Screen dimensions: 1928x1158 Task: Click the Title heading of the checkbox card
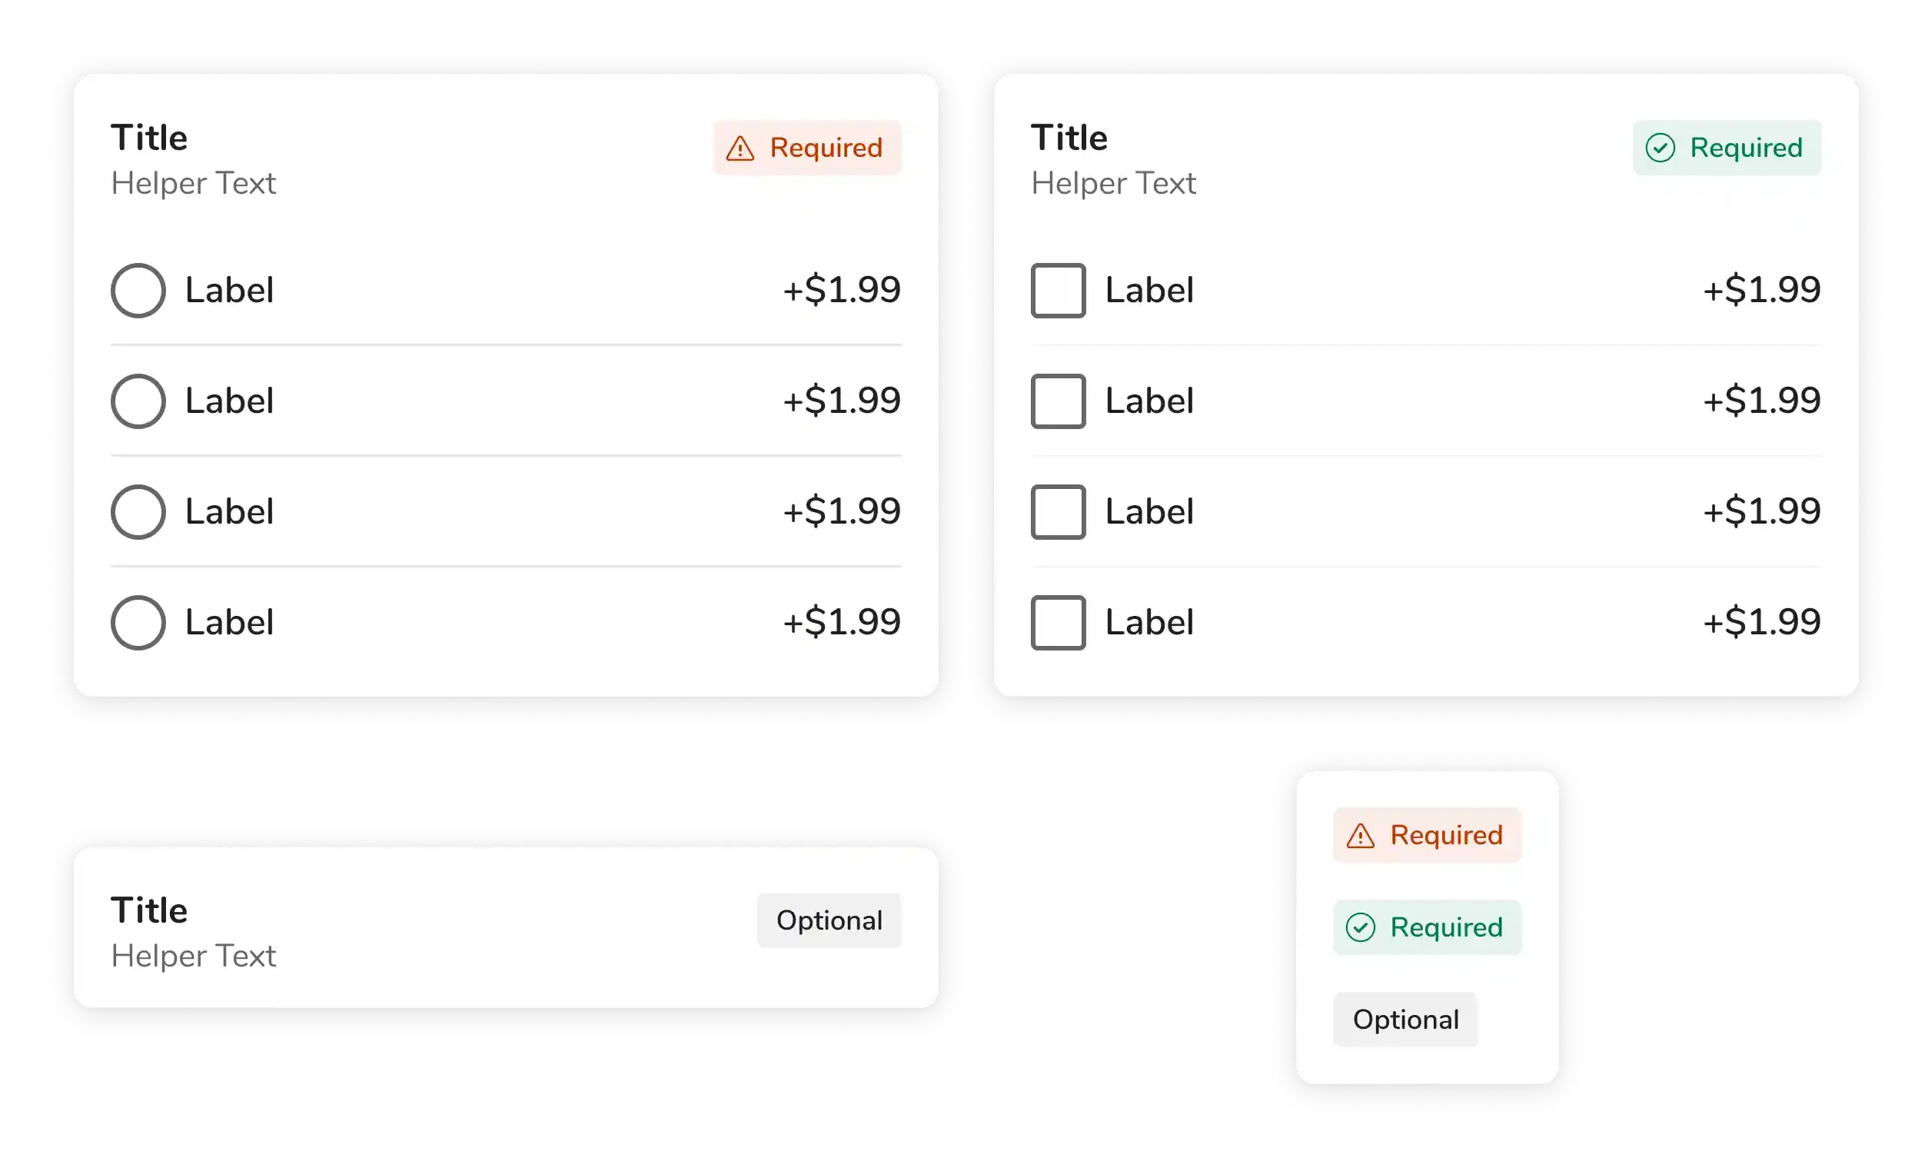pos(1069,138)
